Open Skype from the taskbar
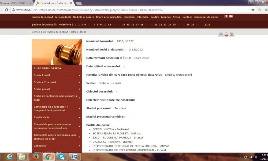 (x=62, y=157)
